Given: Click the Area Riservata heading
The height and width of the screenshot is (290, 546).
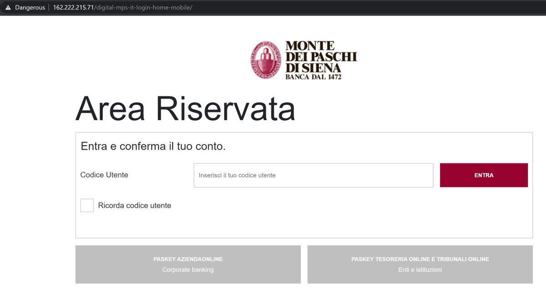Looking at the screenshot, I should 185,109.
